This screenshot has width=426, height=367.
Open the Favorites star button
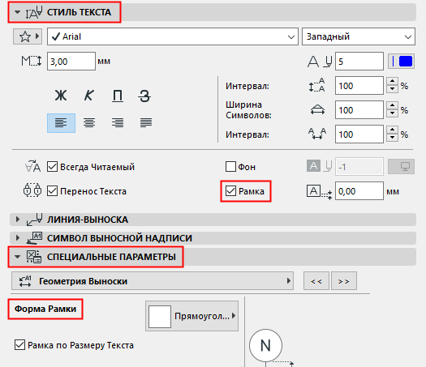28,36
